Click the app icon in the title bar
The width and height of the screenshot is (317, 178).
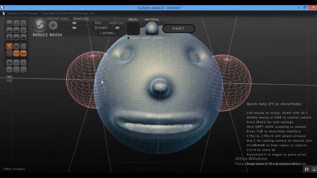(2, 8)
